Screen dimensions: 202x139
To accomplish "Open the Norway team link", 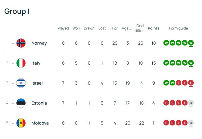I will pyautogui.click(x=39, y=43).
